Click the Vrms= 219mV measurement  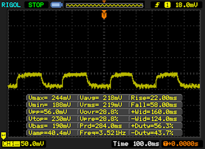(101, 105)
